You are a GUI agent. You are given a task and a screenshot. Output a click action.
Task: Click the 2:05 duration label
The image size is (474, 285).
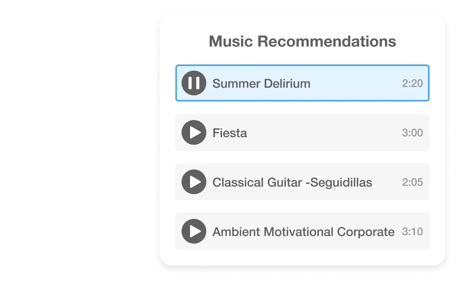click(412, 182)
